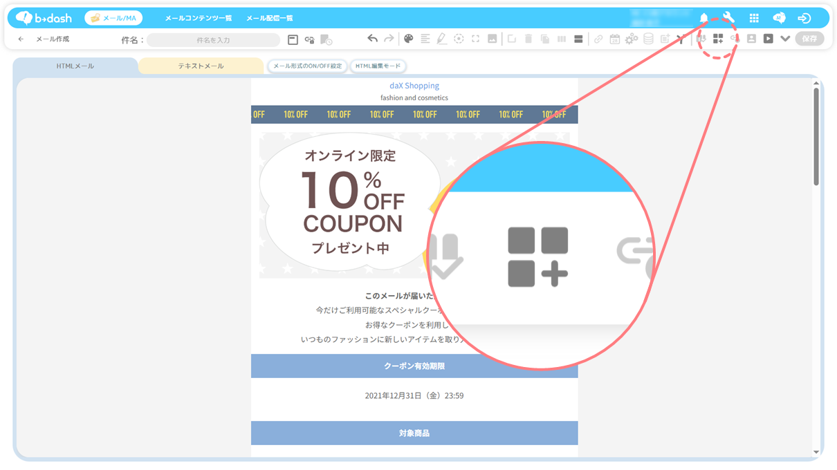Switch to HTML編集モード
The image size is (837, 470).
(x=378, y=66)
